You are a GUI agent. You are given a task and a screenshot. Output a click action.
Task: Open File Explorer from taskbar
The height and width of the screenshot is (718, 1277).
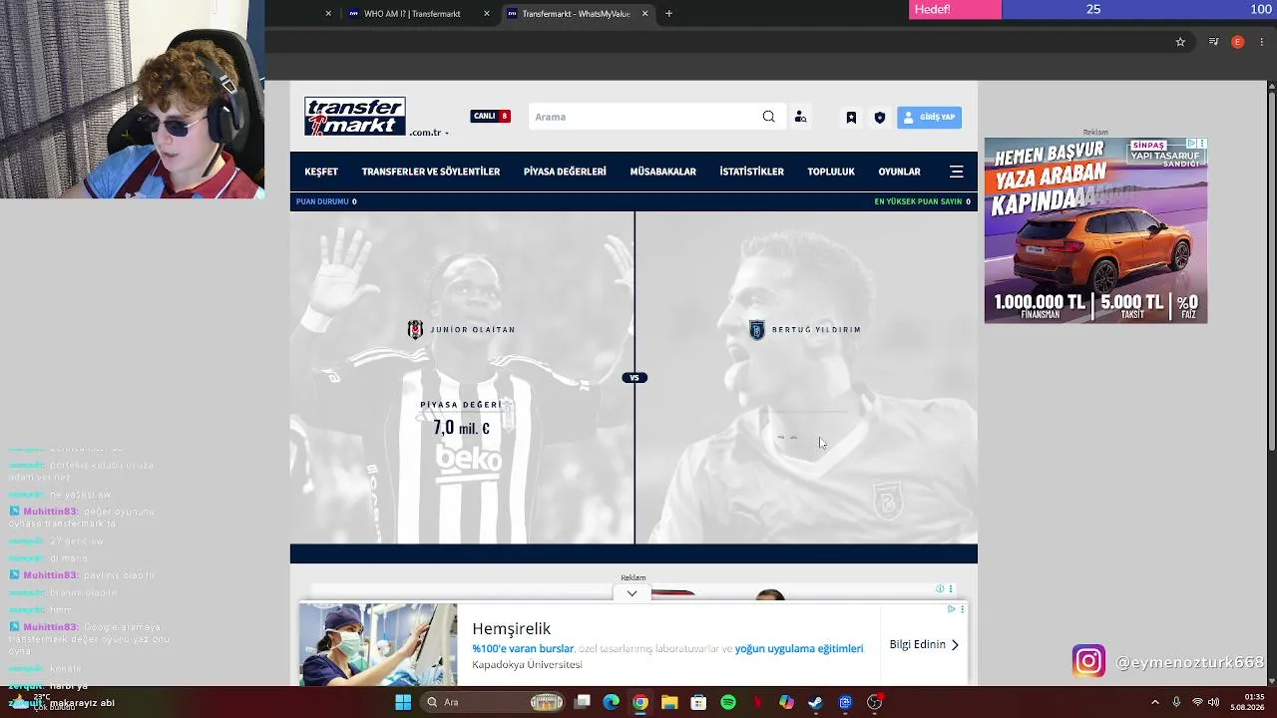pyautogui.click(x=669, y=702)
